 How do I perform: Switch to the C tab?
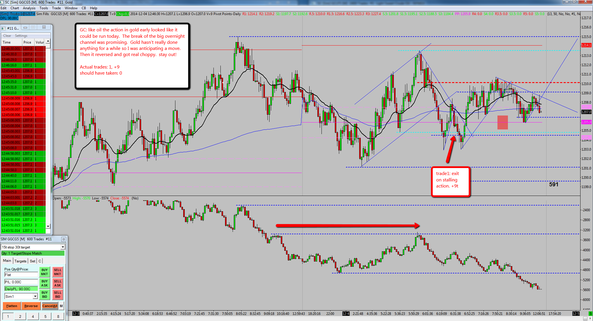(x=40, y=261)
